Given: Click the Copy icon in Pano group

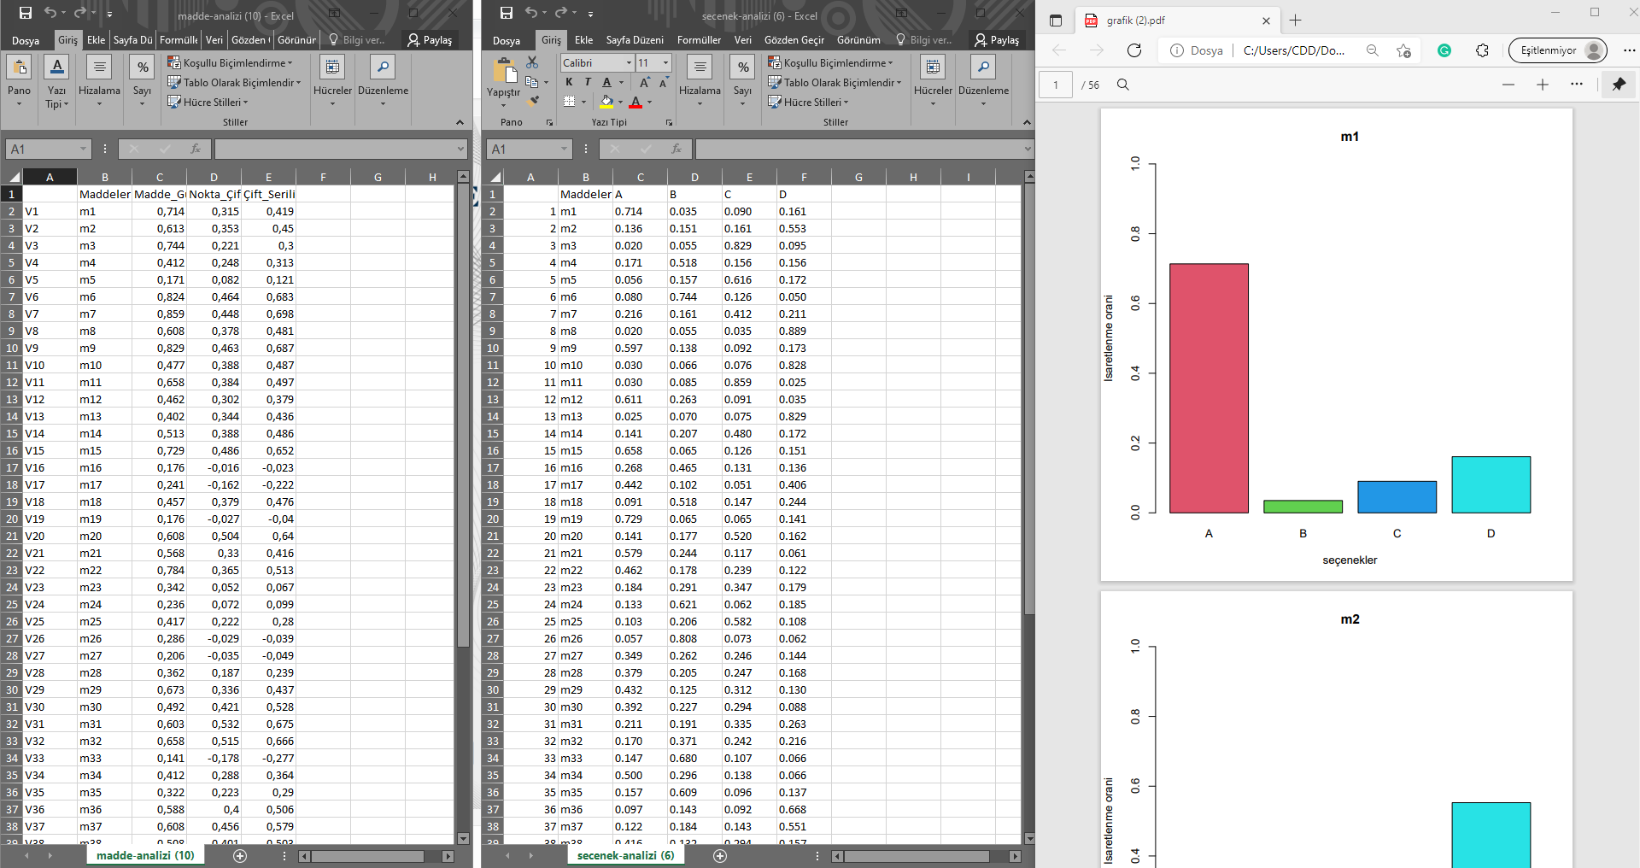Looking at the screenshot, I should click(531, 82).
